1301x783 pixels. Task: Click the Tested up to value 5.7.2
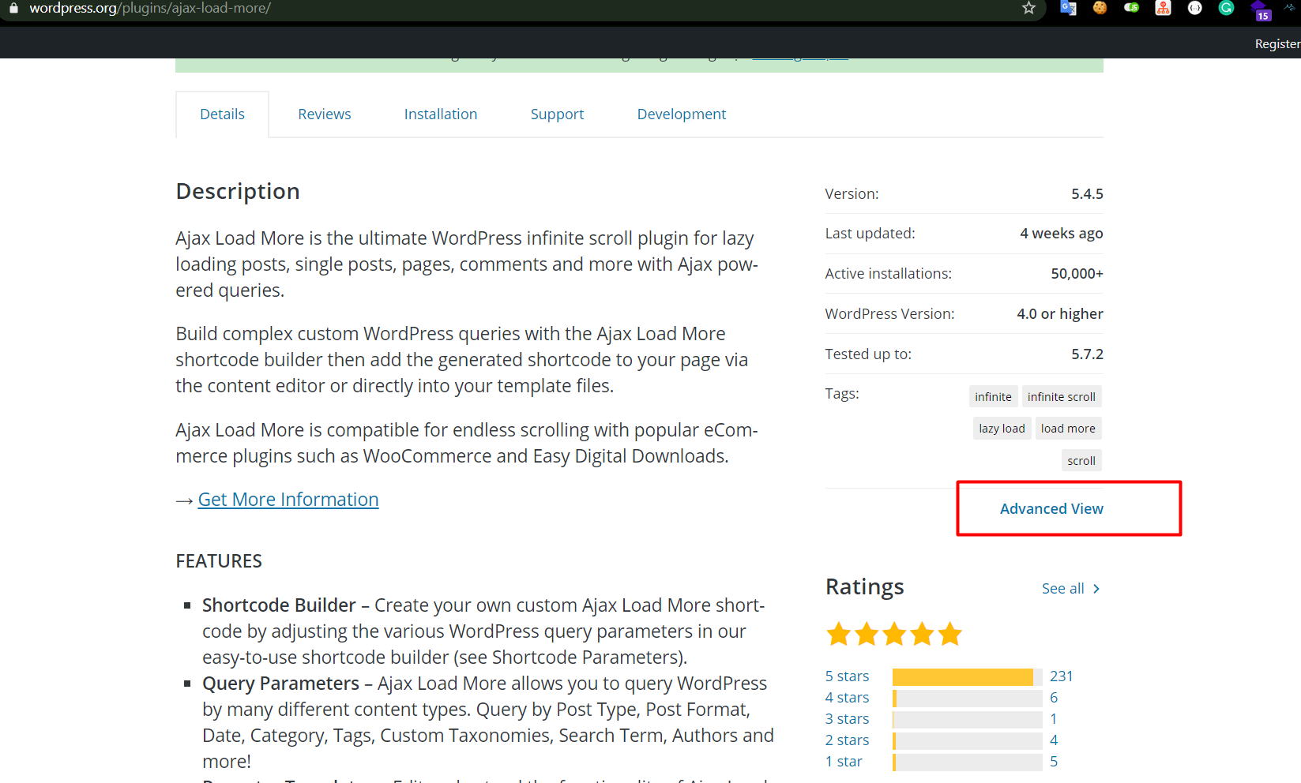[1087, 354]
